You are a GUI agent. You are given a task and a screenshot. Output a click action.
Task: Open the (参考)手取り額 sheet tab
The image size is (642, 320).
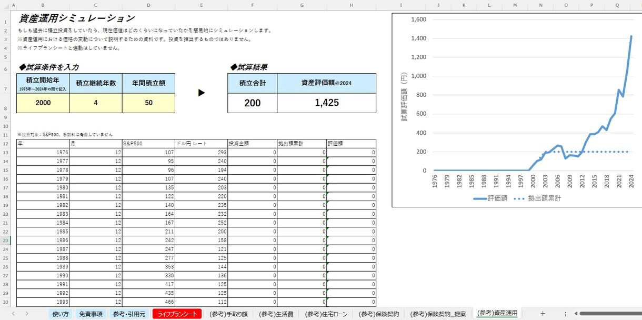point(228,314)
